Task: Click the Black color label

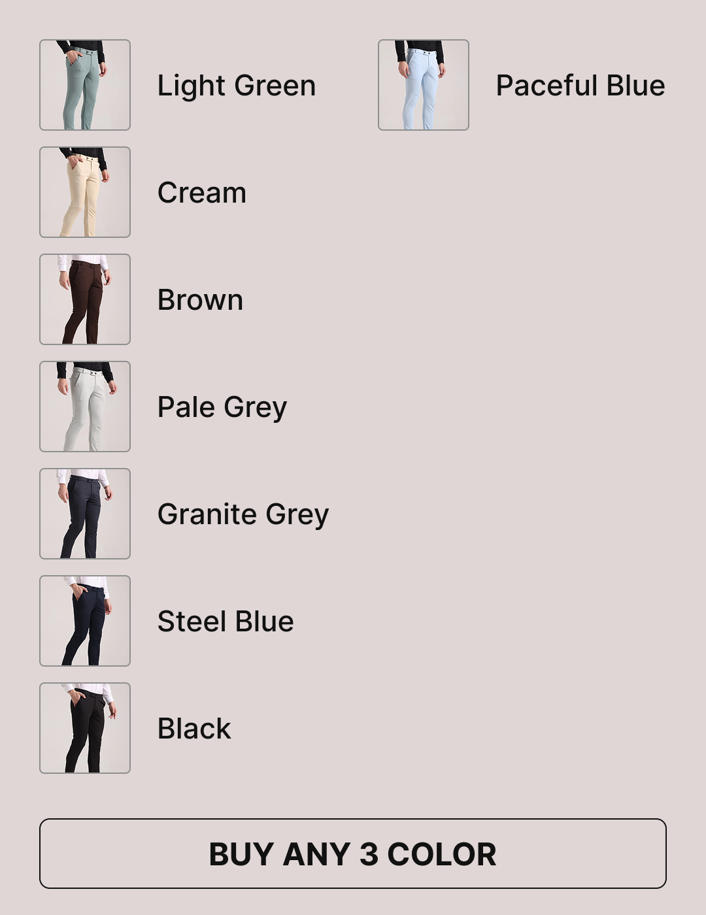Action: click(194, 729)
